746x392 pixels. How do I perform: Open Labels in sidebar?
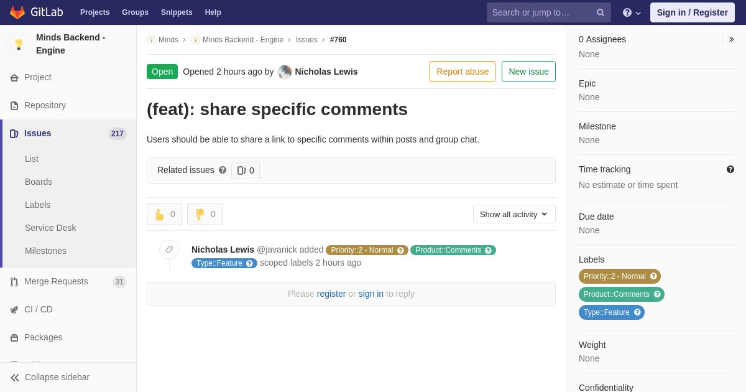tap(37, 205)
